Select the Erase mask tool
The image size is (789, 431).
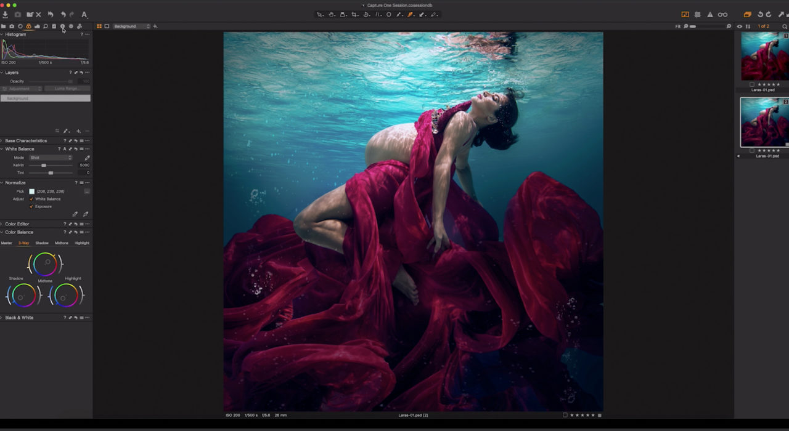[x=423, y=15]
